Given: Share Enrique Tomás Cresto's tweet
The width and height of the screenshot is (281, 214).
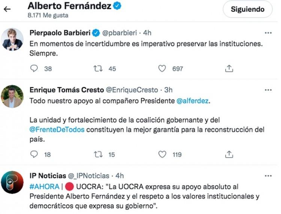Looking at the screenshot, I should click(229, 154).
